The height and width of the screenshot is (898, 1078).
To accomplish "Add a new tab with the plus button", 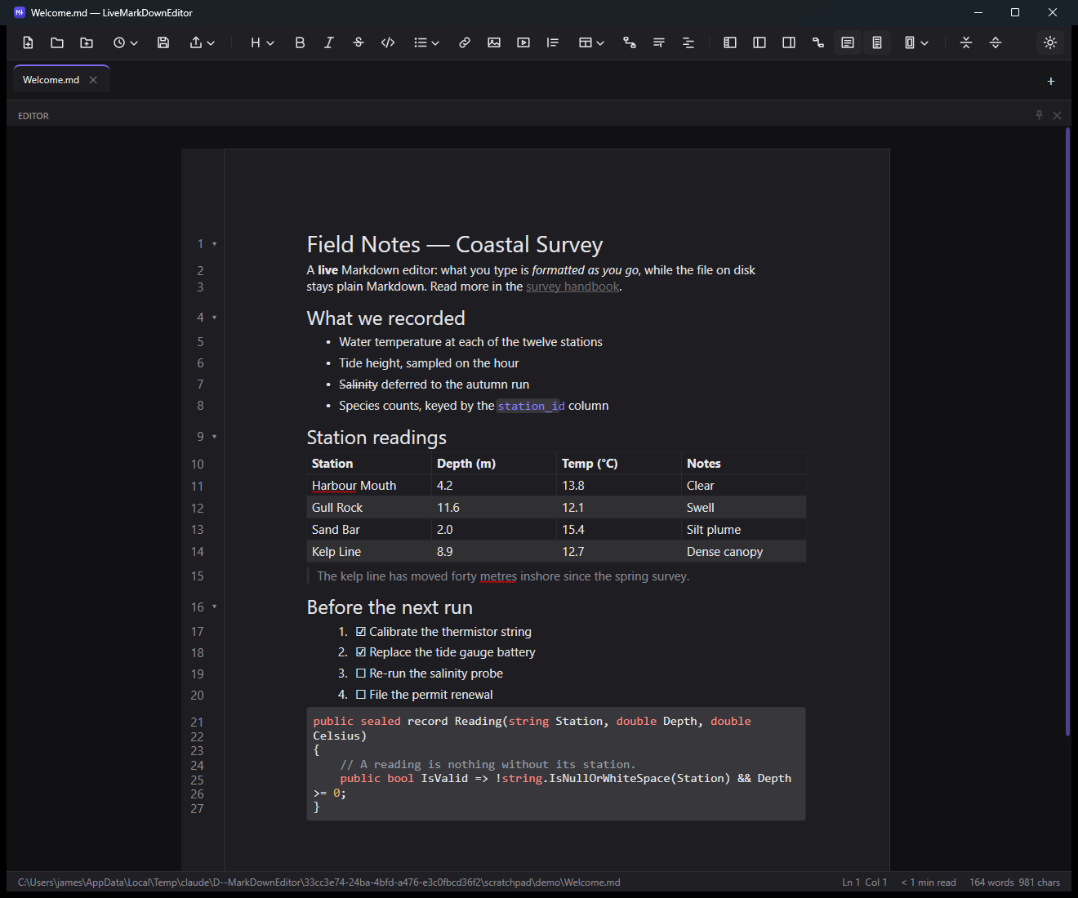I will point(1051,81).
